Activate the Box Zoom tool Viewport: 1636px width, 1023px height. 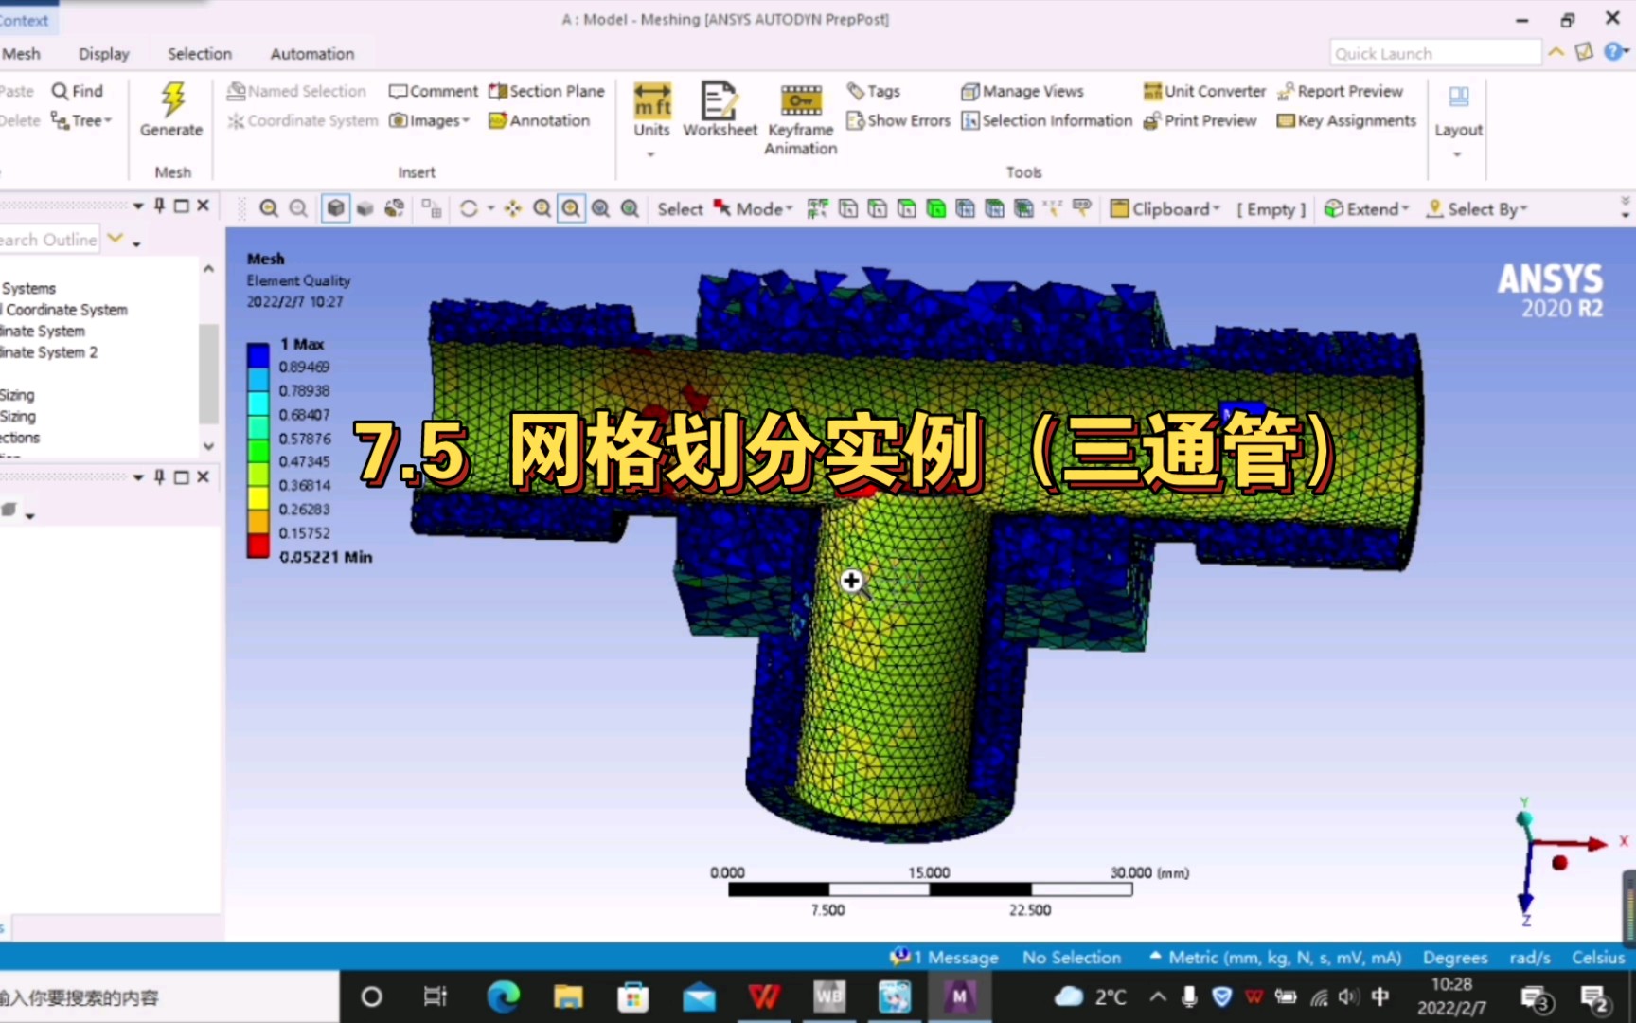pos(572,208)
